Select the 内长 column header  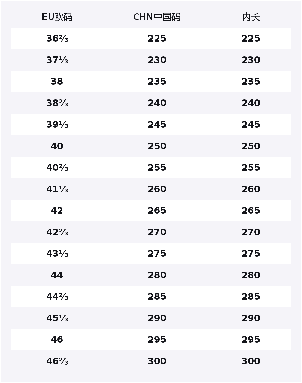(251, 17)
